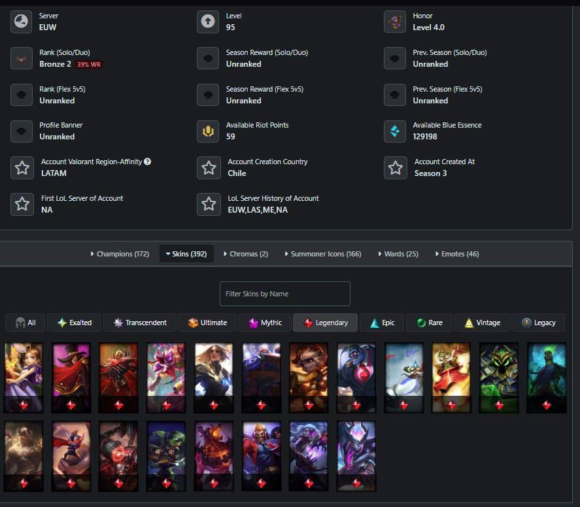
Task: Open the Valorant Region-Affinity help question mark
Action: tap(147, 162)
